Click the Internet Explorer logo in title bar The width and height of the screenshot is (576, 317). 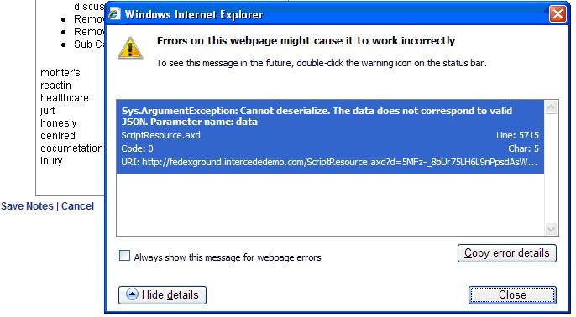114,14
